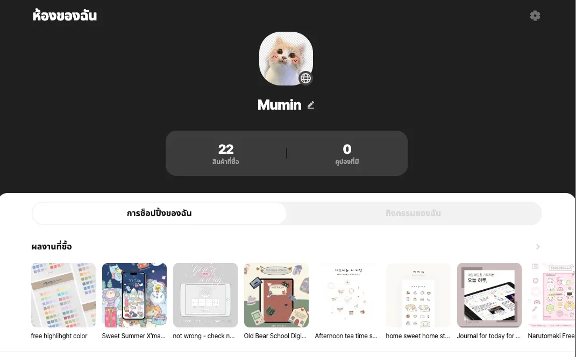Open free highlihght color thumbnail

click(x=63, y=295)
